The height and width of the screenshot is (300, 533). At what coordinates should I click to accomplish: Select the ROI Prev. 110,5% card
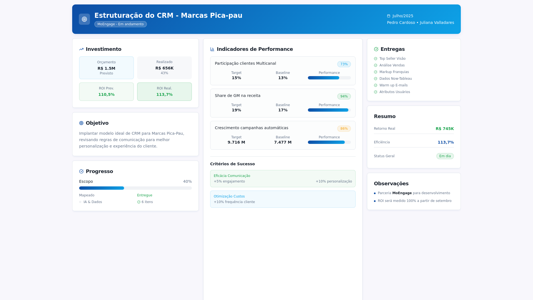106,92
